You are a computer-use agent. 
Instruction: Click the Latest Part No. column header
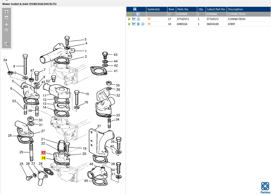(x=216, y=9)
